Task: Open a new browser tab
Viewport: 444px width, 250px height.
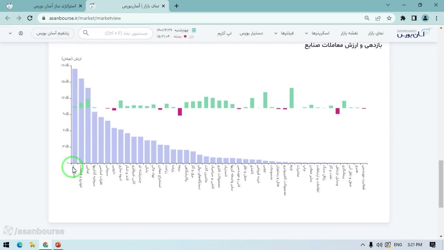Action: (x=177, y=6)
